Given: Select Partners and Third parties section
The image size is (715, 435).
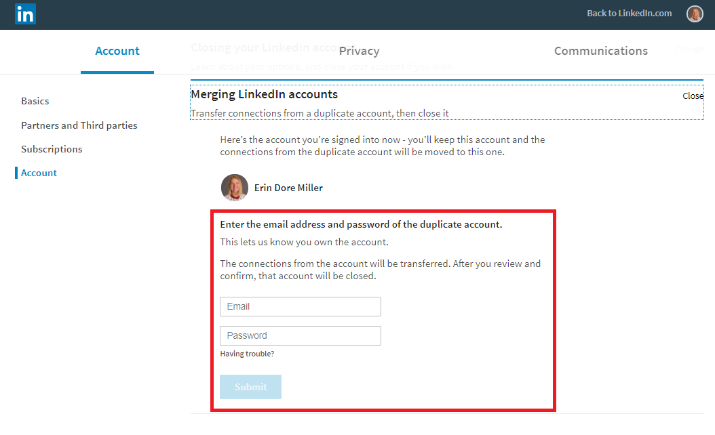Looking at the screenshot, I should coord(79,125).
